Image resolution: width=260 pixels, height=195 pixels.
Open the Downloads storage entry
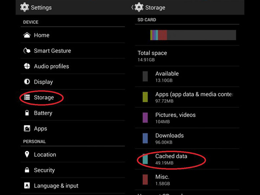[169, 138]
